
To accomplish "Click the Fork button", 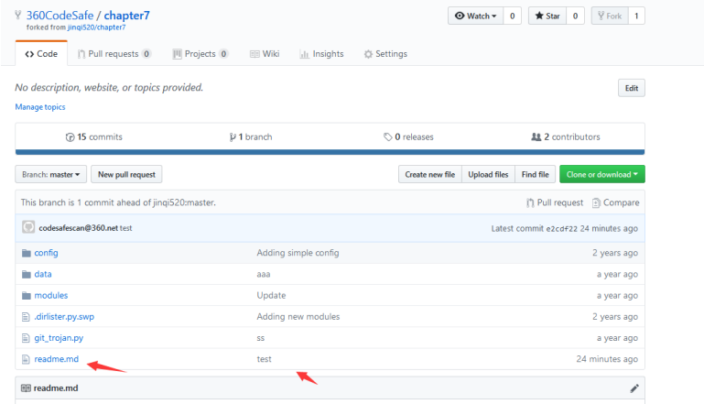I will pyautogui.click(x=610, y=16).
